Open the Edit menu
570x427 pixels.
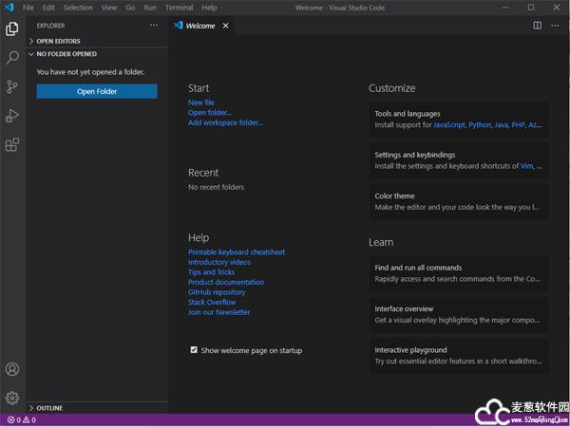(x=48, y=8)
